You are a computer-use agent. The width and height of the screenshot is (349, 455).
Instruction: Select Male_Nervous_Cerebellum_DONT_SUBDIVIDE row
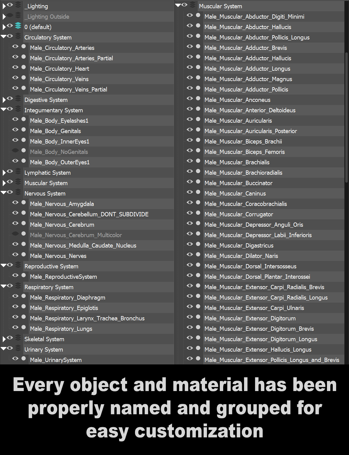coord(102,214)
